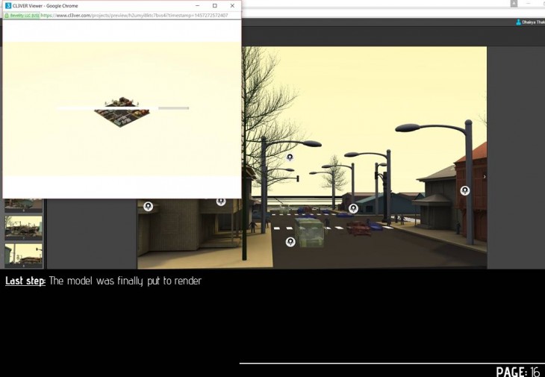Click the hotspot pin beside the bare tree
Viewport: 545px width, 377px height.
290,158
